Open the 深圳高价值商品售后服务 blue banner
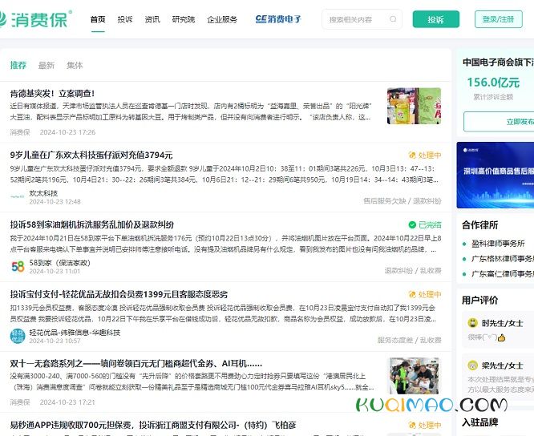 click(496, 175)
